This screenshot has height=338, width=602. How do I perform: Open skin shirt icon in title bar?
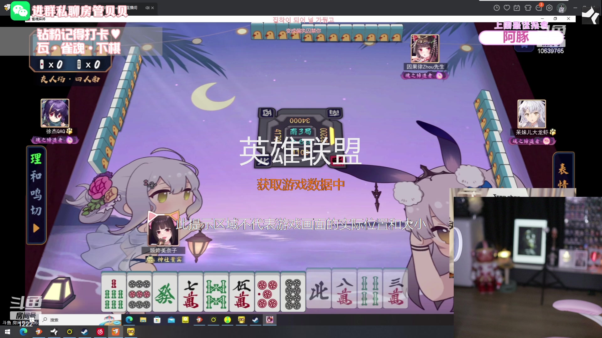528,8
